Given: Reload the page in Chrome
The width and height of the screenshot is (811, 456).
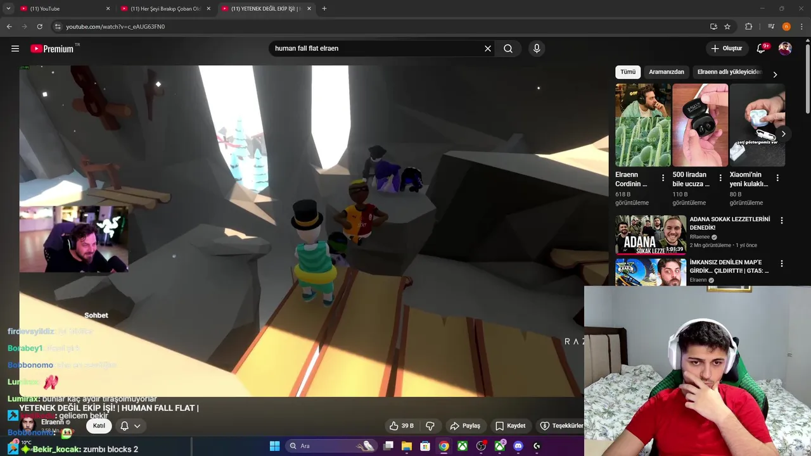Looking at the screenshot, I should (x=39, y=27).
